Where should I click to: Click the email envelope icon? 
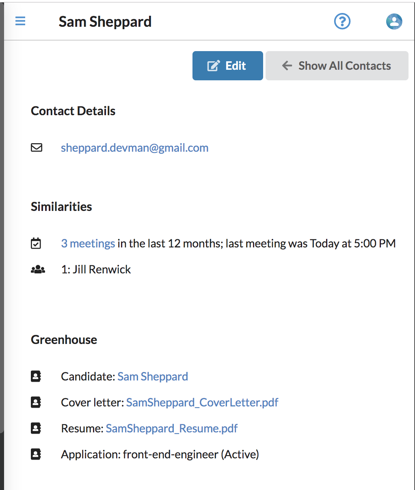(37, 148)
